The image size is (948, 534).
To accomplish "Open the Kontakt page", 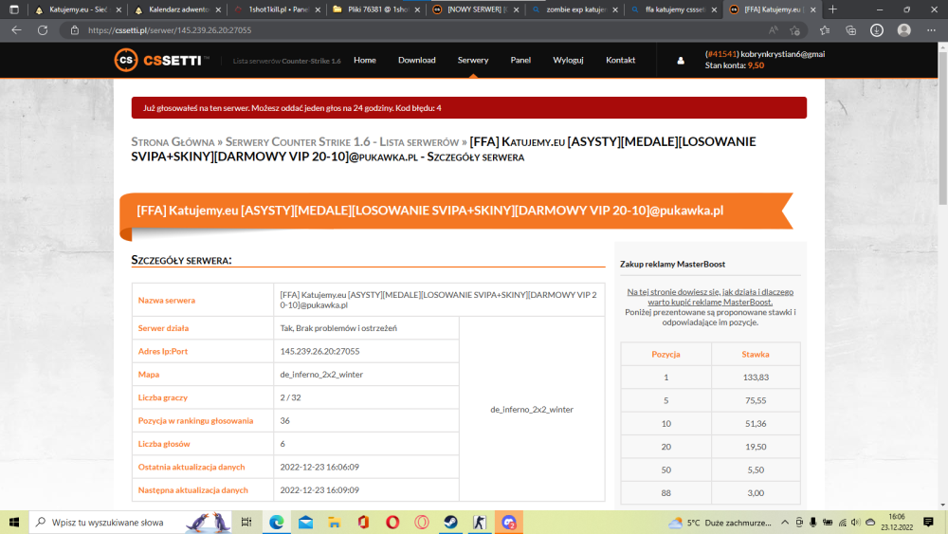I will tap(620, 60).
